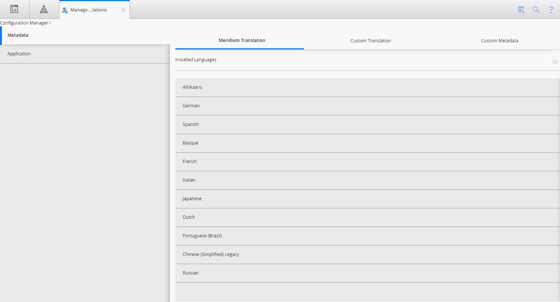Click the import languages icon
The image size is (560, 302).
[555, 61]
